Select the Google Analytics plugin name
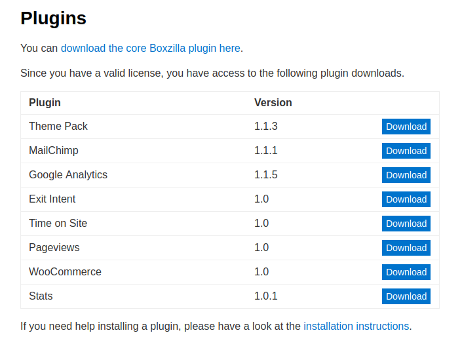The width and height of the screenshot is (462, 356). pos(68,174)
